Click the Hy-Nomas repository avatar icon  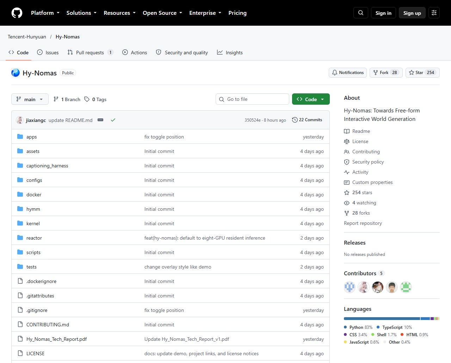click(16, 73)
